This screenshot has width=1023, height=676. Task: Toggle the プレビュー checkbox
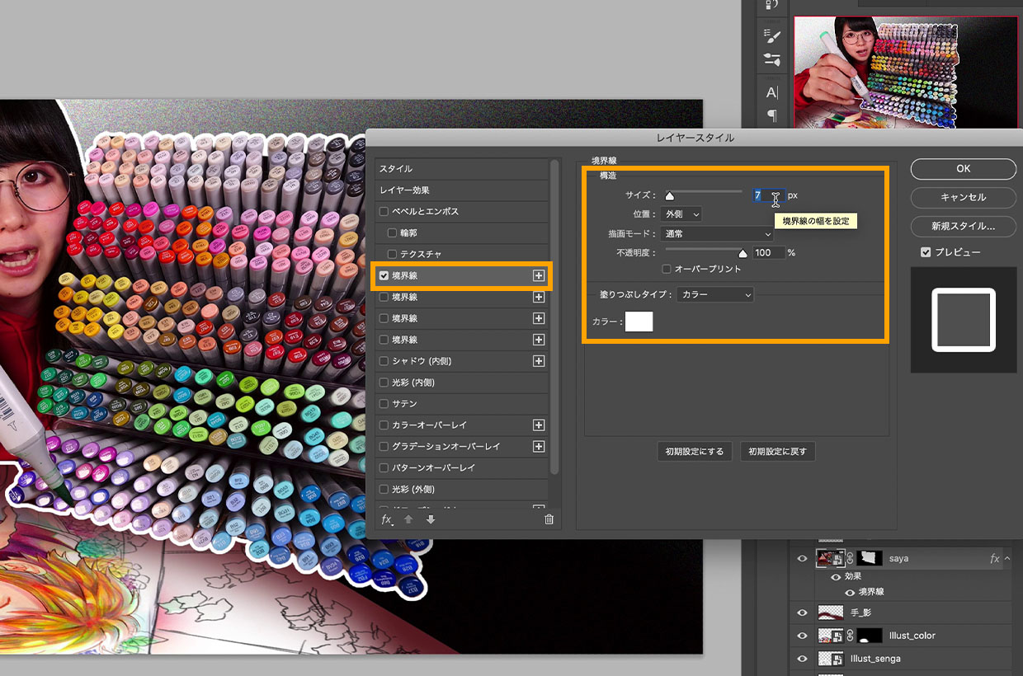pyautogui.click(x=926, y=251)
